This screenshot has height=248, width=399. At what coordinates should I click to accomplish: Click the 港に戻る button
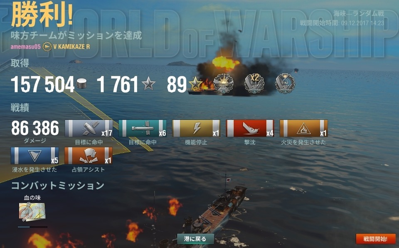pos(195,238)
